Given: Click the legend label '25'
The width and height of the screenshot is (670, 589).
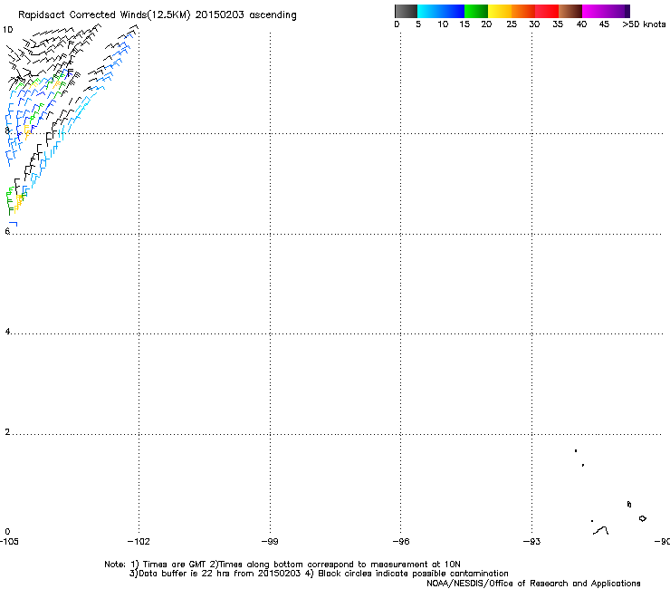Looking at the screenshot, I should (x=512, y=24).
